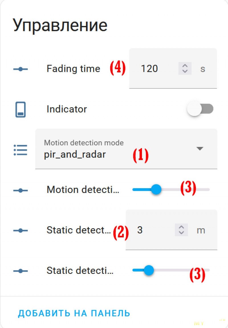The height and width of the screenshot is (328, 228).
Task: Click the Motion detection mode list icon
Action: click(x=21, y=150)
